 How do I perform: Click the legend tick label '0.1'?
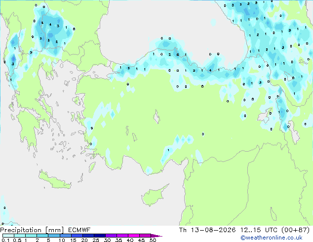tap(5, 240)
